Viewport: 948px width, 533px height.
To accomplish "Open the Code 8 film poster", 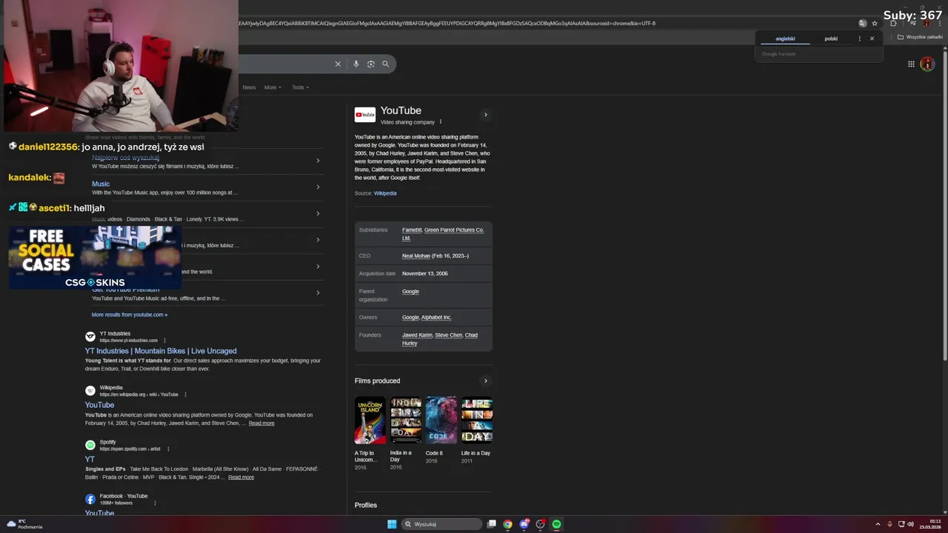I will [441, 420].
